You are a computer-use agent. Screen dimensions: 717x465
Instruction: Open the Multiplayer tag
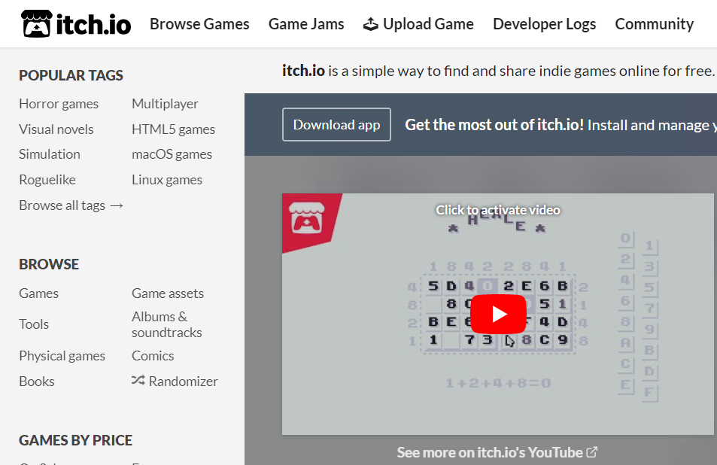[x=165, y=104]
